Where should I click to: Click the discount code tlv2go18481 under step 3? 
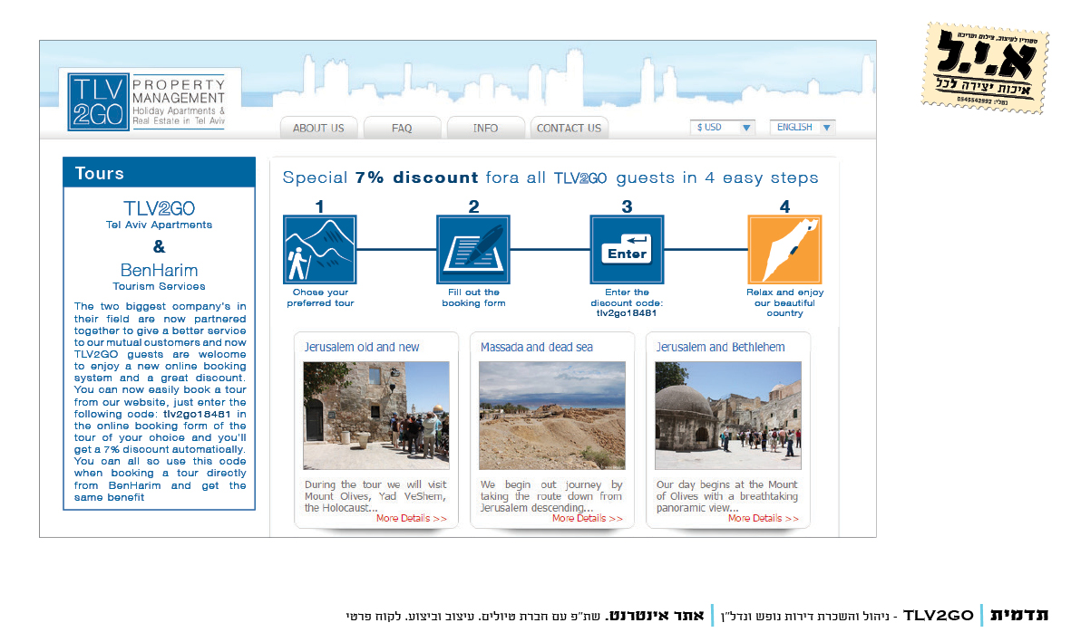627,313
